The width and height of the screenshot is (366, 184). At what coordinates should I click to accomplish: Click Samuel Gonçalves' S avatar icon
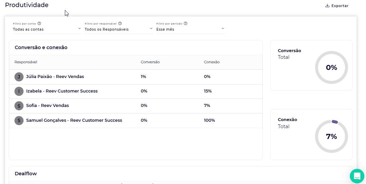click(19, 120)
